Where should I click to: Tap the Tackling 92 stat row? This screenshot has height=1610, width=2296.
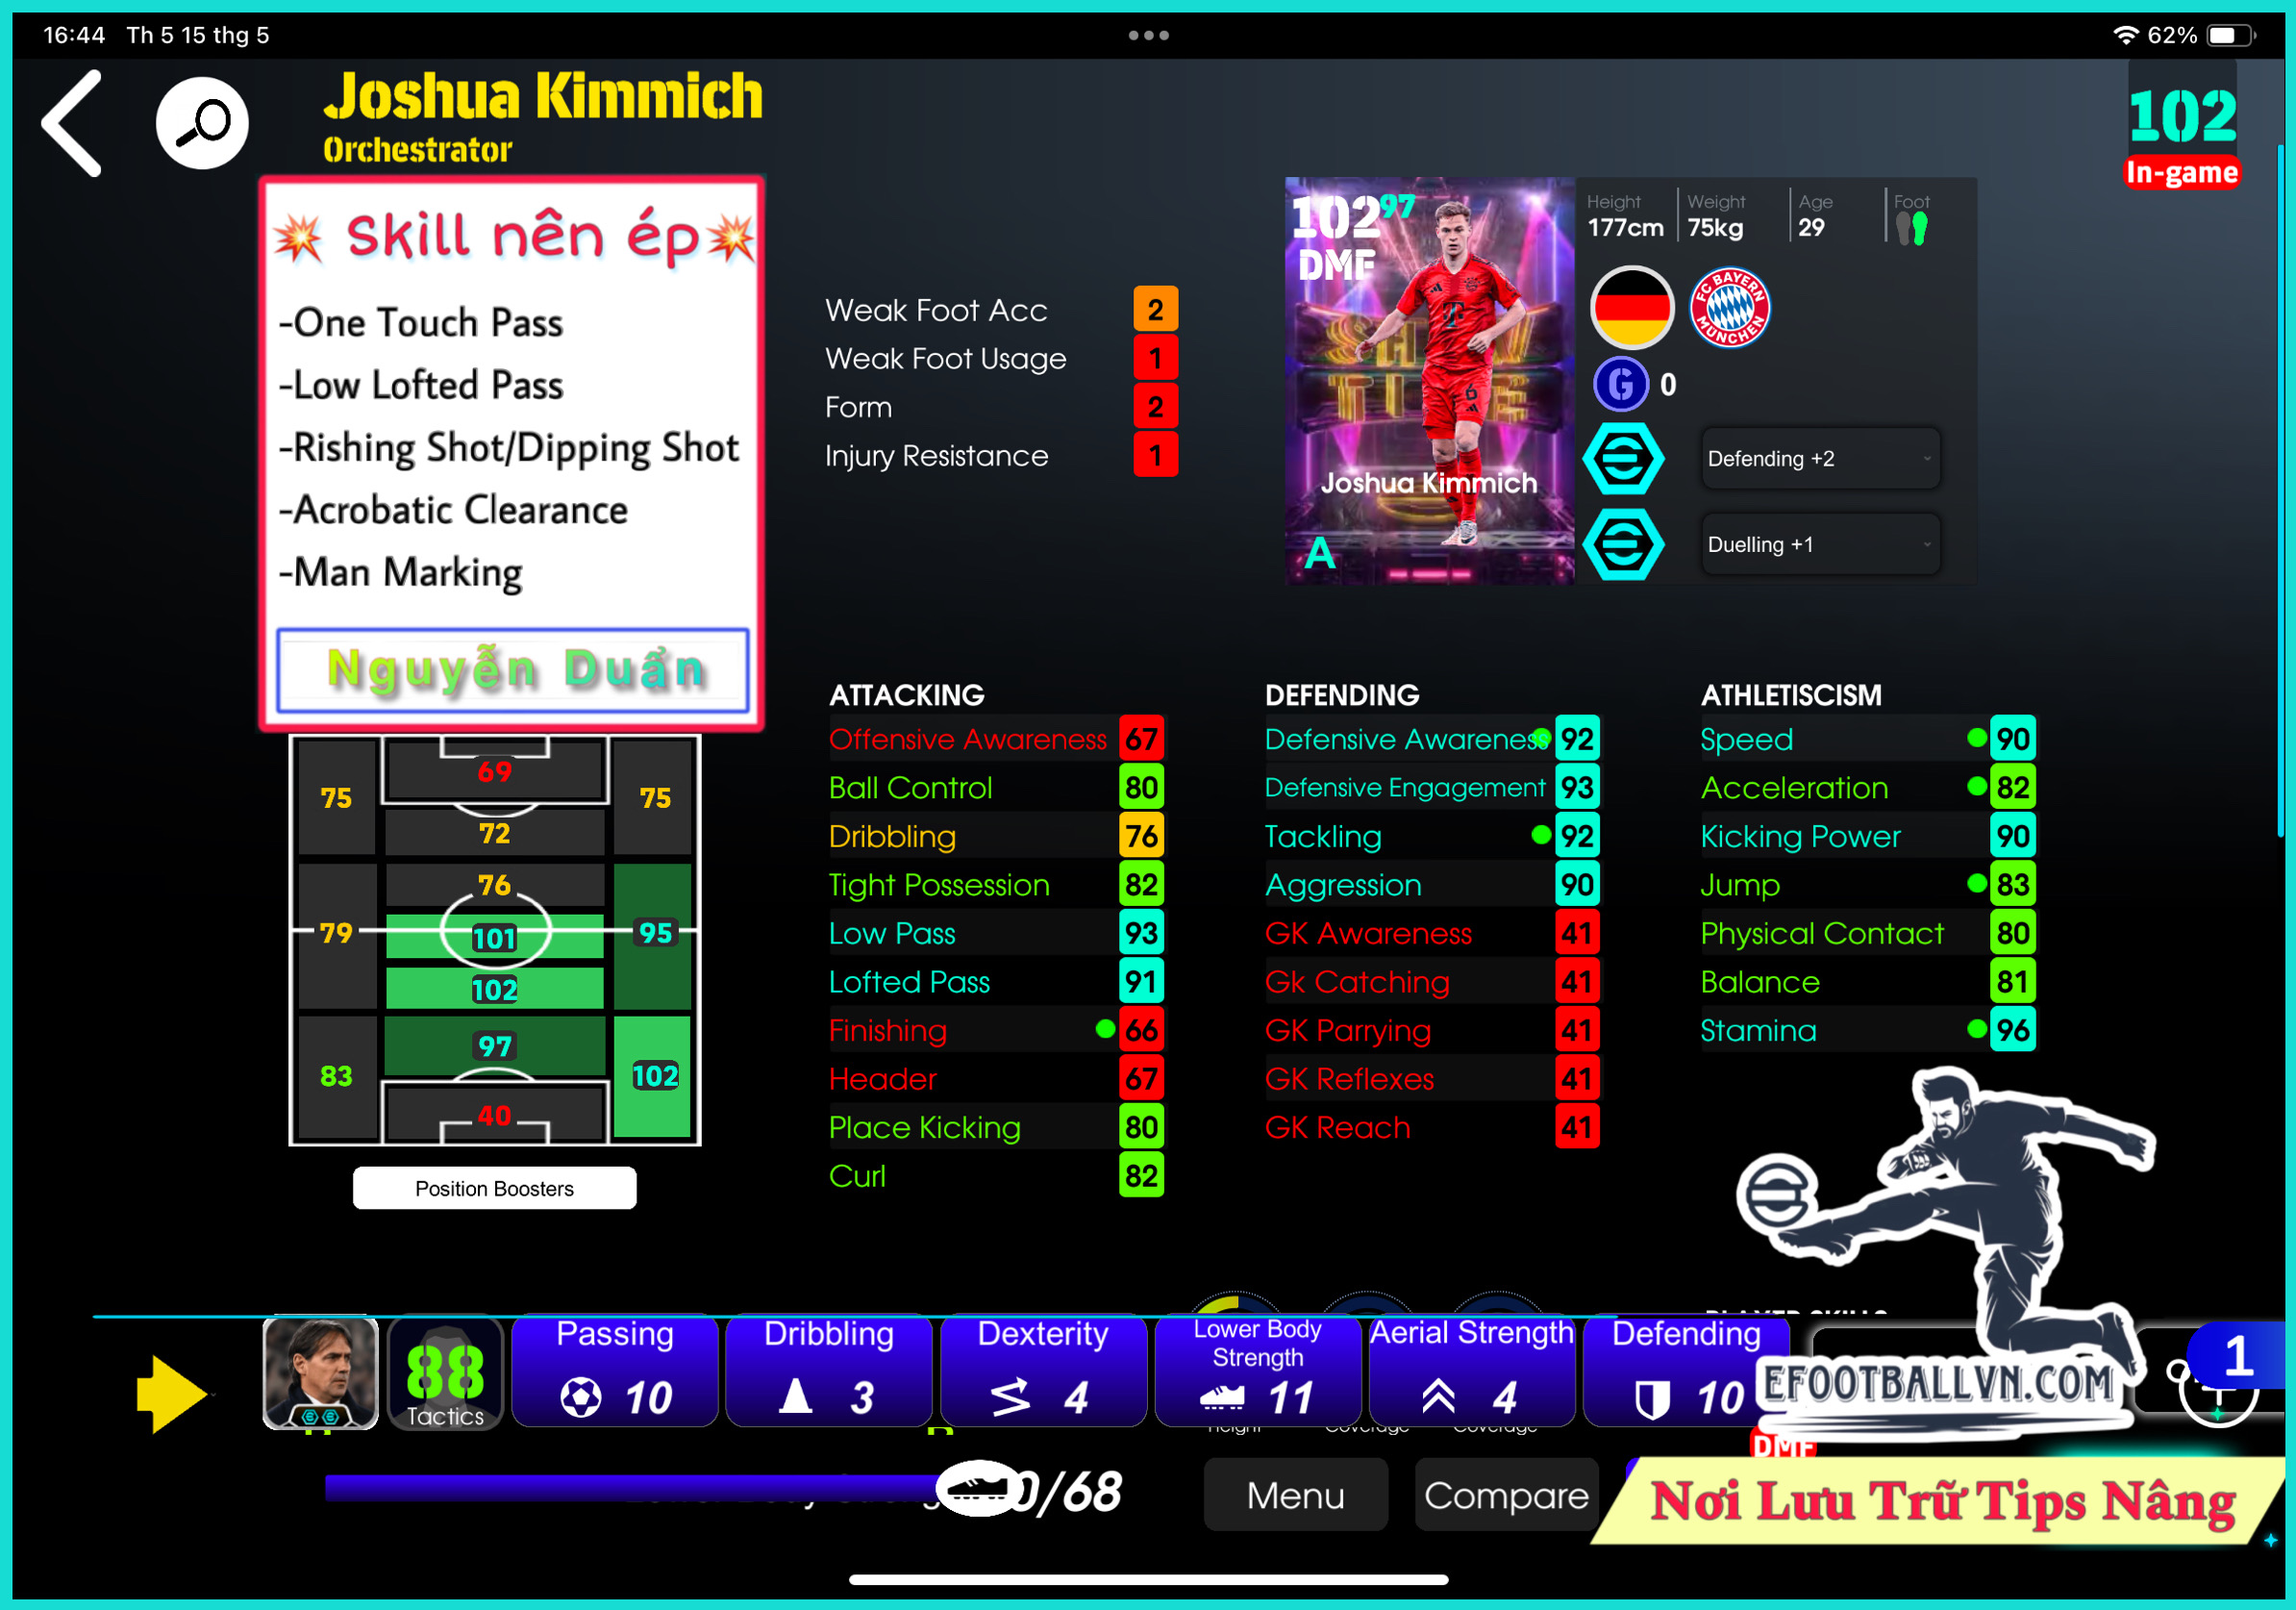pyautogui.click(x=1431, y=836)
